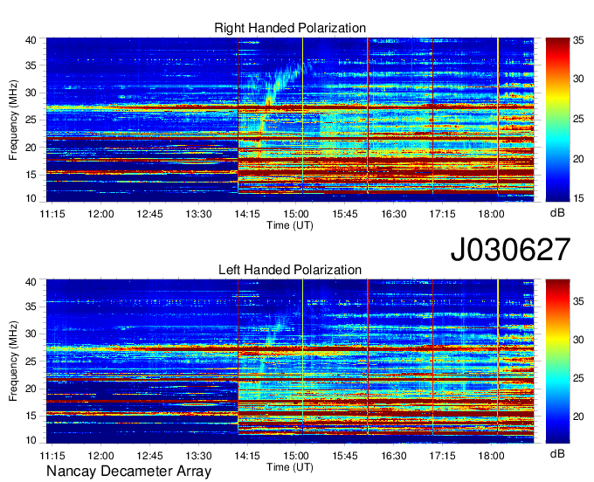Click the Left Handed Polarization title

(290, 270)
